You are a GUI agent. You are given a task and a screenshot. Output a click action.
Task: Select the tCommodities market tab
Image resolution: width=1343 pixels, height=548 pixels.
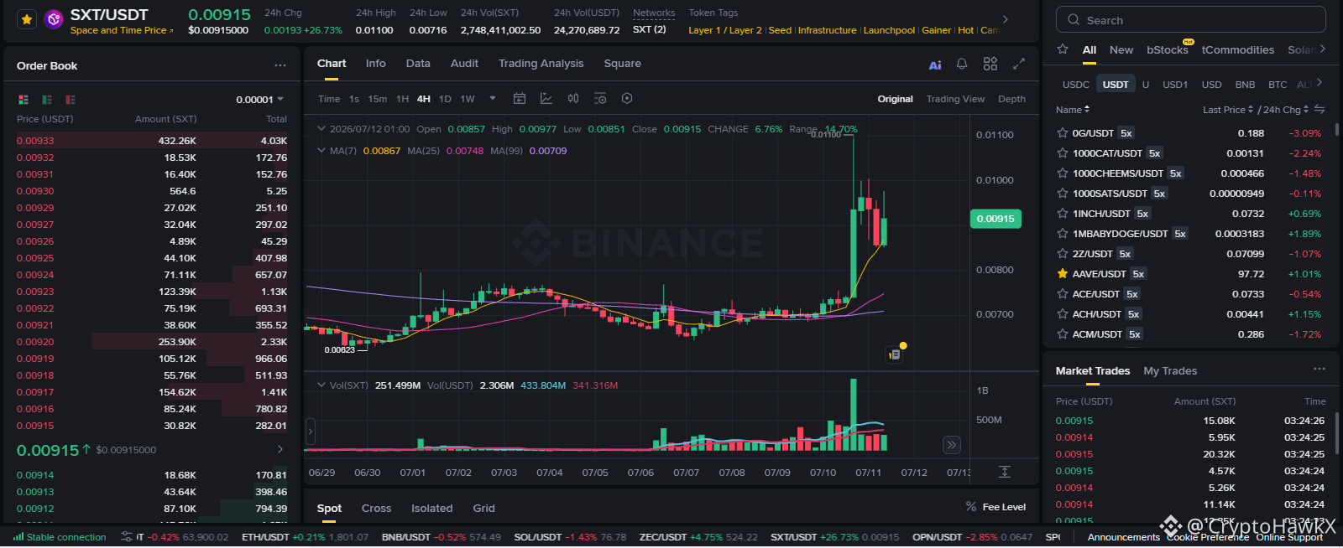click(x=1237, y=50)
